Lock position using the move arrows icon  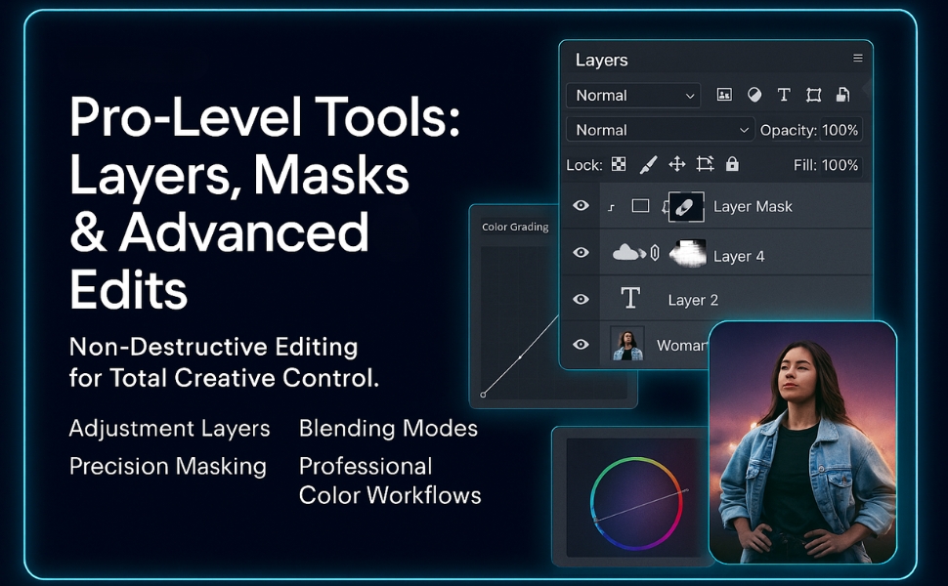pyautogui.click(x=676, y=165)
